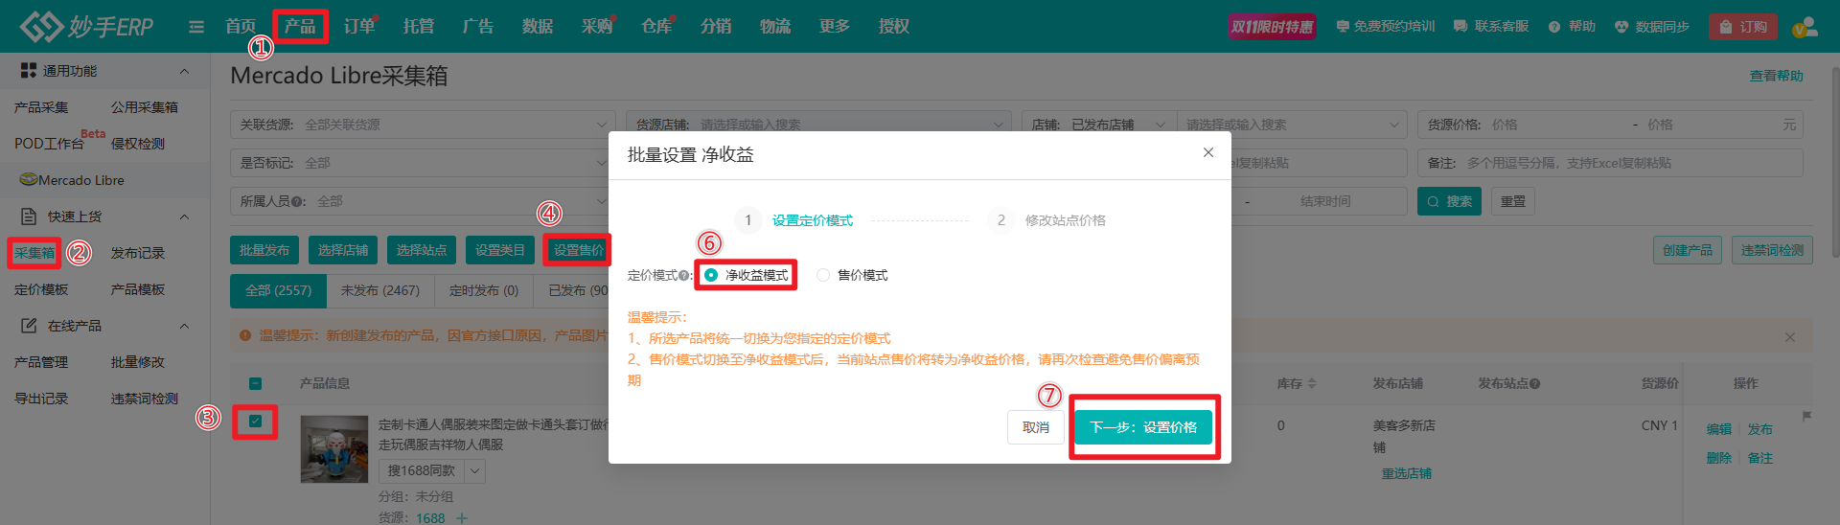
Task: Open 违禁词检测 in sidebar
Action: (145, 399)
